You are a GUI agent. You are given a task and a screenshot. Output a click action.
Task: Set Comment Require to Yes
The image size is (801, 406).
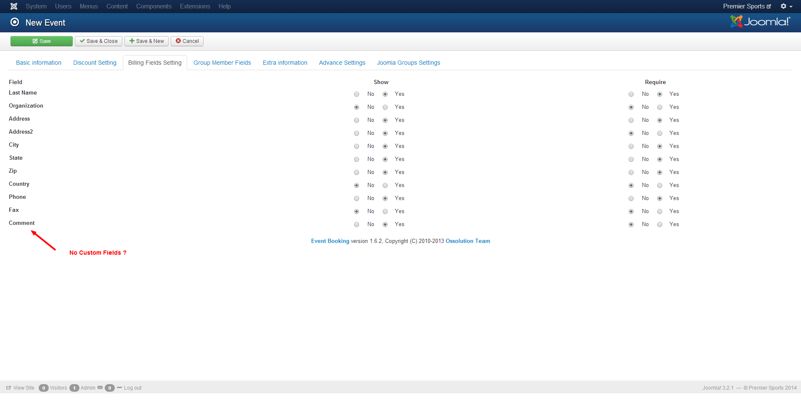[x=660, y=224]
